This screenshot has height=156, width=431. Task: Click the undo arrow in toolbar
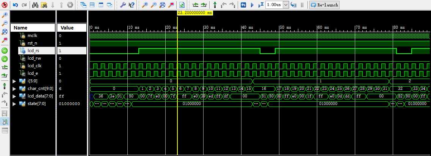tap(16, 5)
